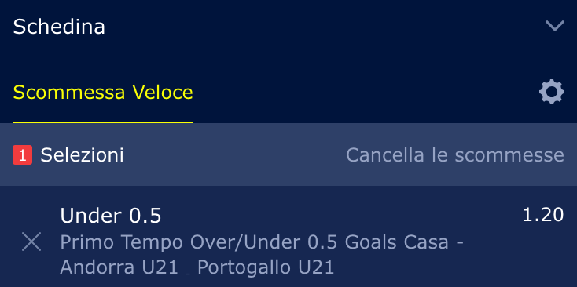Image resolution: width=577 pixels, height=287 pixels.
Task: Open the Scommessa Veloce settings gear
Action: [552, 92]
